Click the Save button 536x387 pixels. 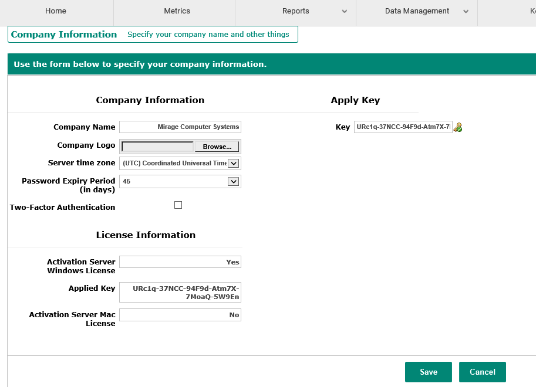[x=428, y=372]
